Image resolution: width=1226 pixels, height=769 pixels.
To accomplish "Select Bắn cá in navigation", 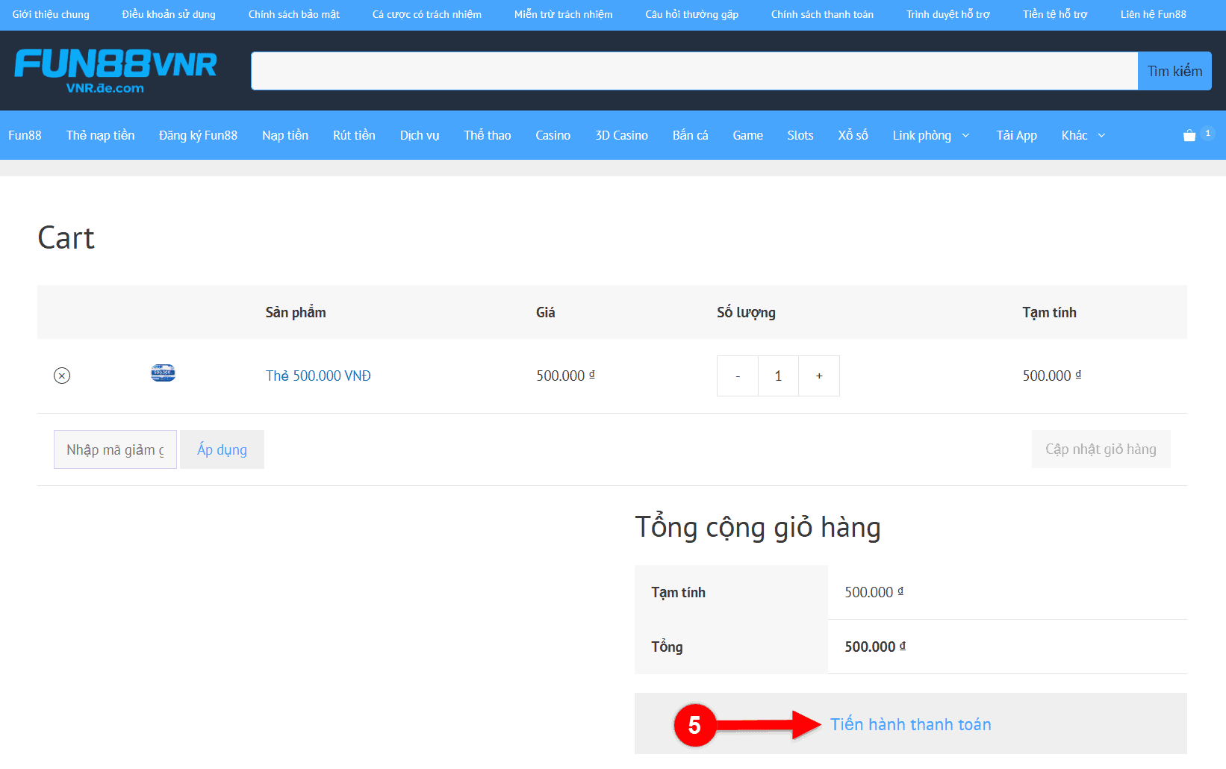I will click(x=690, y=135).
